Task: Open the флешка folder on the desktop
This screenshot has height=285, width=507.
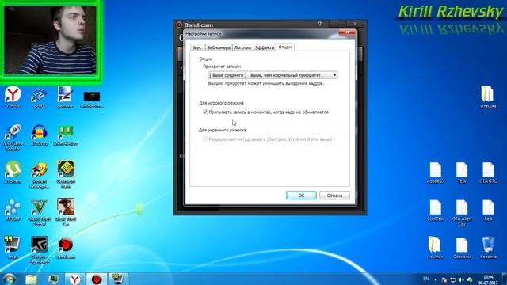Action: pos(488,97)
